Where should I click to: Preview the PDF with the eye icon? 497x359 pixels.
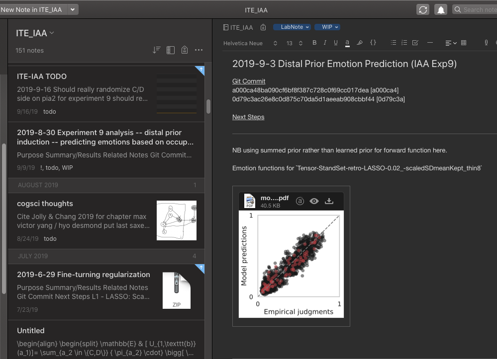[x=314, y=201]
